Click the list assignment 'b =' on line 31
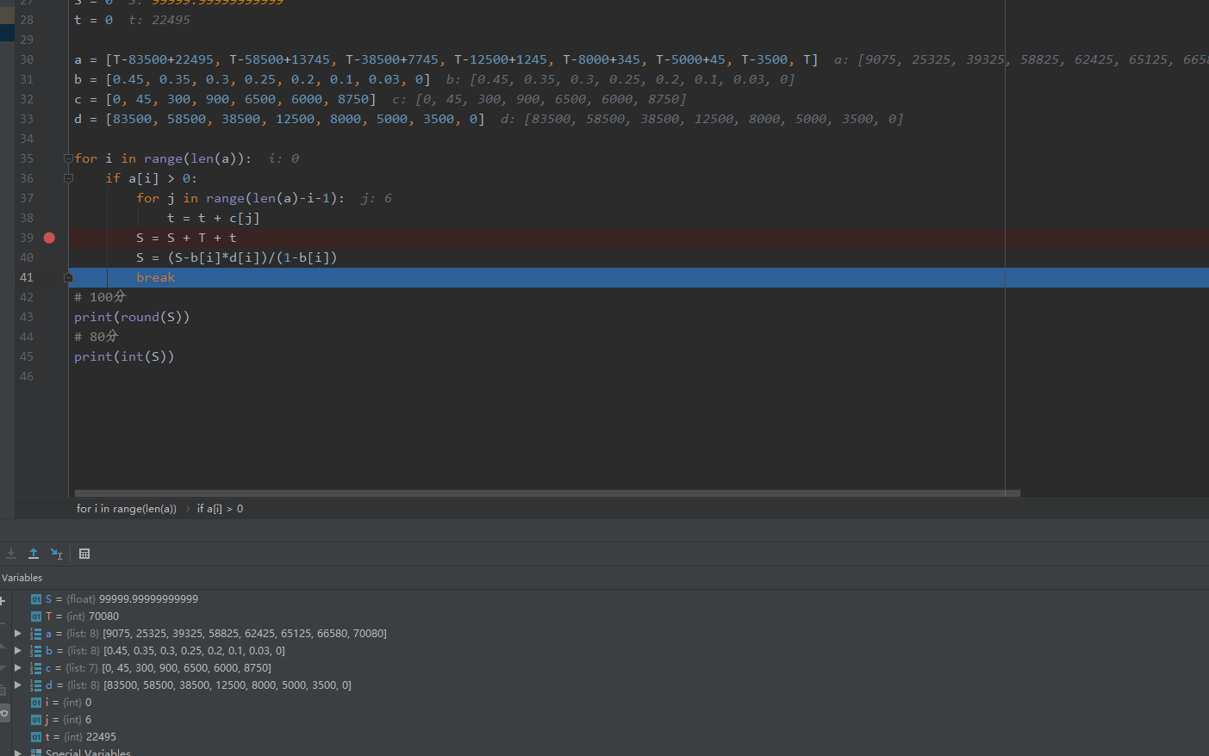 click(252, 79)
